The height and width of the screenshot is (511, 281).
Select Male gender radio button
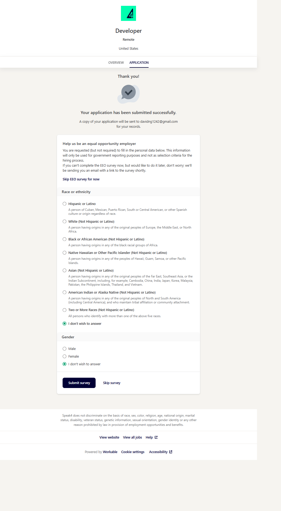[64, 349]
